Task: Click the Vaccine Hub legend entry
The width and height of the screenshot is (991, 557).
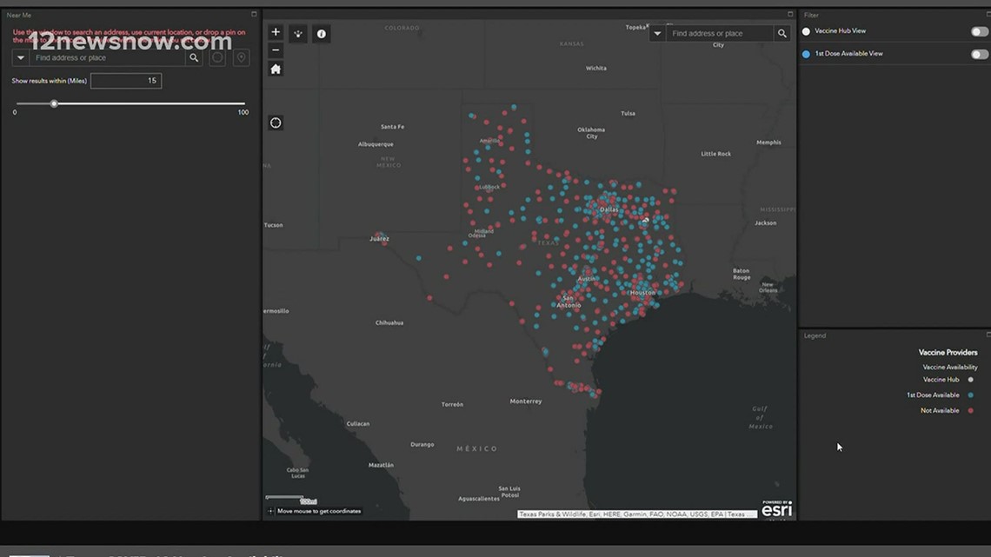Action: pos(948,380)
